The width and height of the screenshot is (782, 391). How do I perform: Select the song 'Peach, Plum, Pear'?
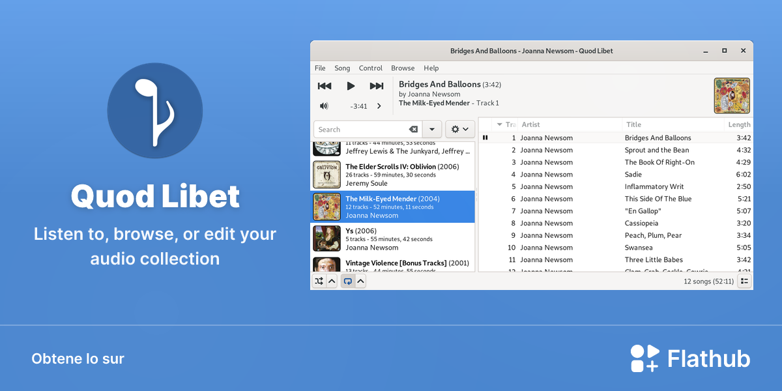(x=653, y=235)
